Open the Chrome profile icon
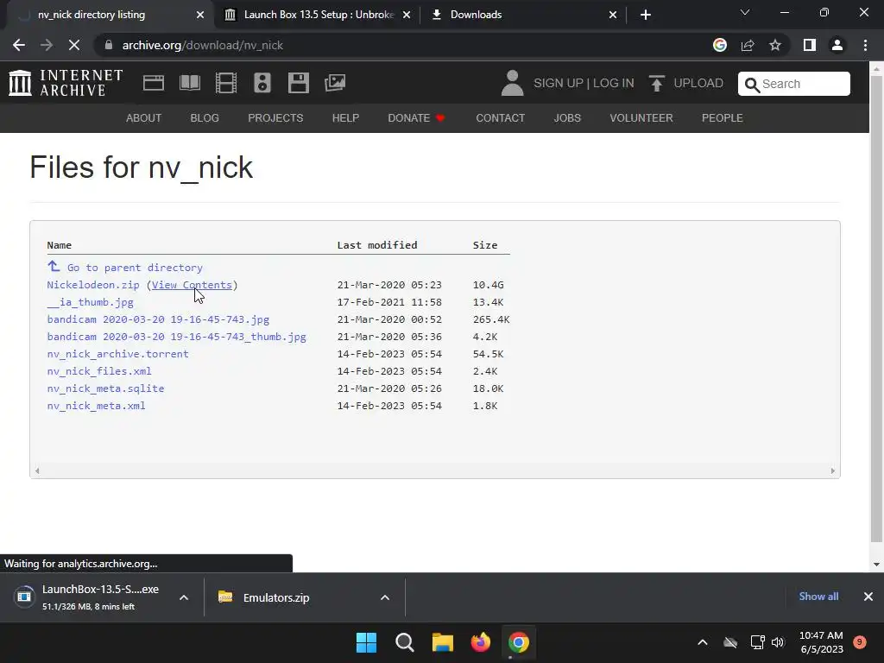The height and width of the screenshot is (663, 884). (x=837, y=45)
